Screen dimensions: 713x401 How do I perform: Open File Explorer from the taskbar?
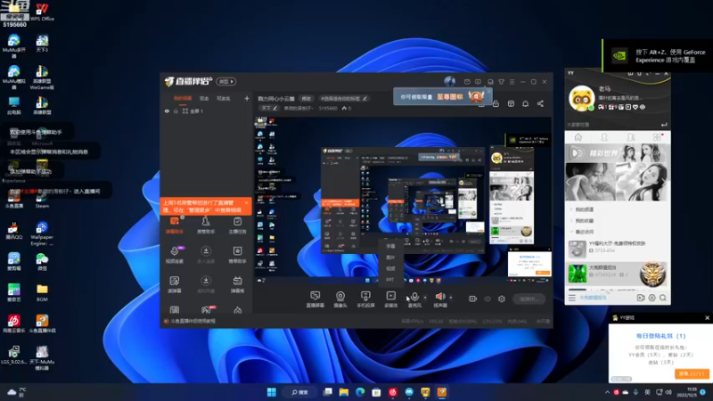pyautogui.click(x=344, y=392)
